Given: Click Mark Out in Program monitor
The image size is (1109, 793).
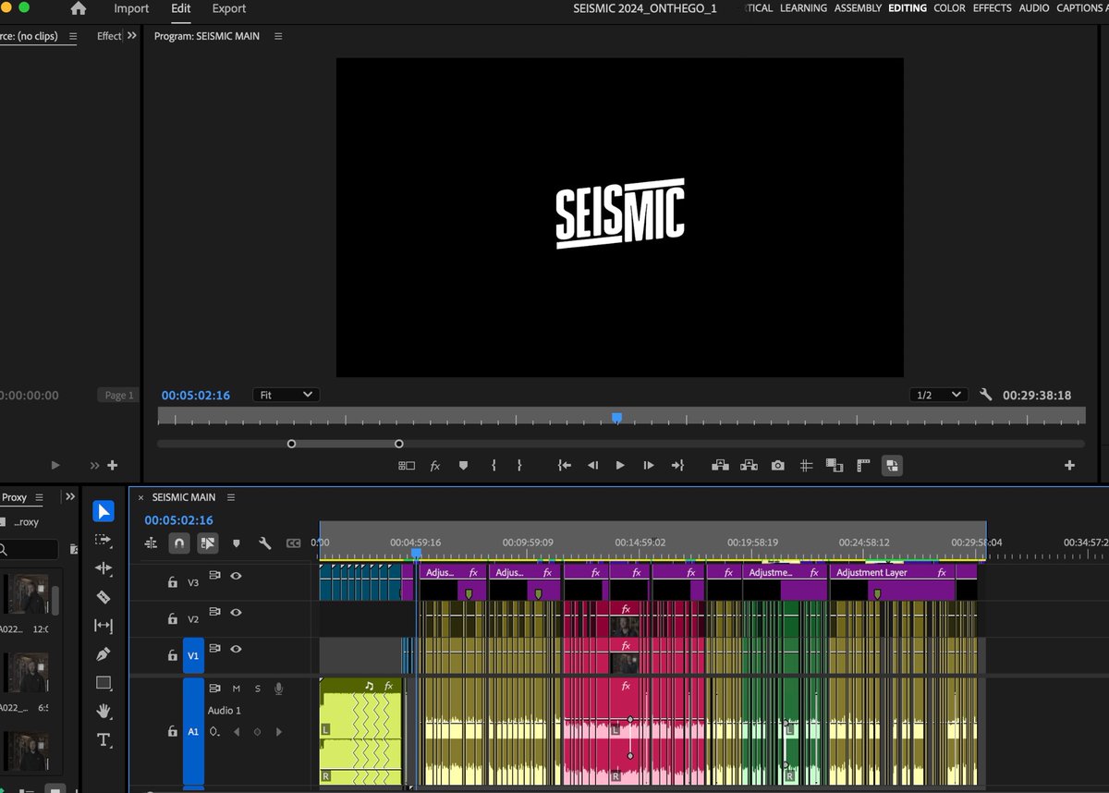Looking at the screenshot, I should coord(519,466).
